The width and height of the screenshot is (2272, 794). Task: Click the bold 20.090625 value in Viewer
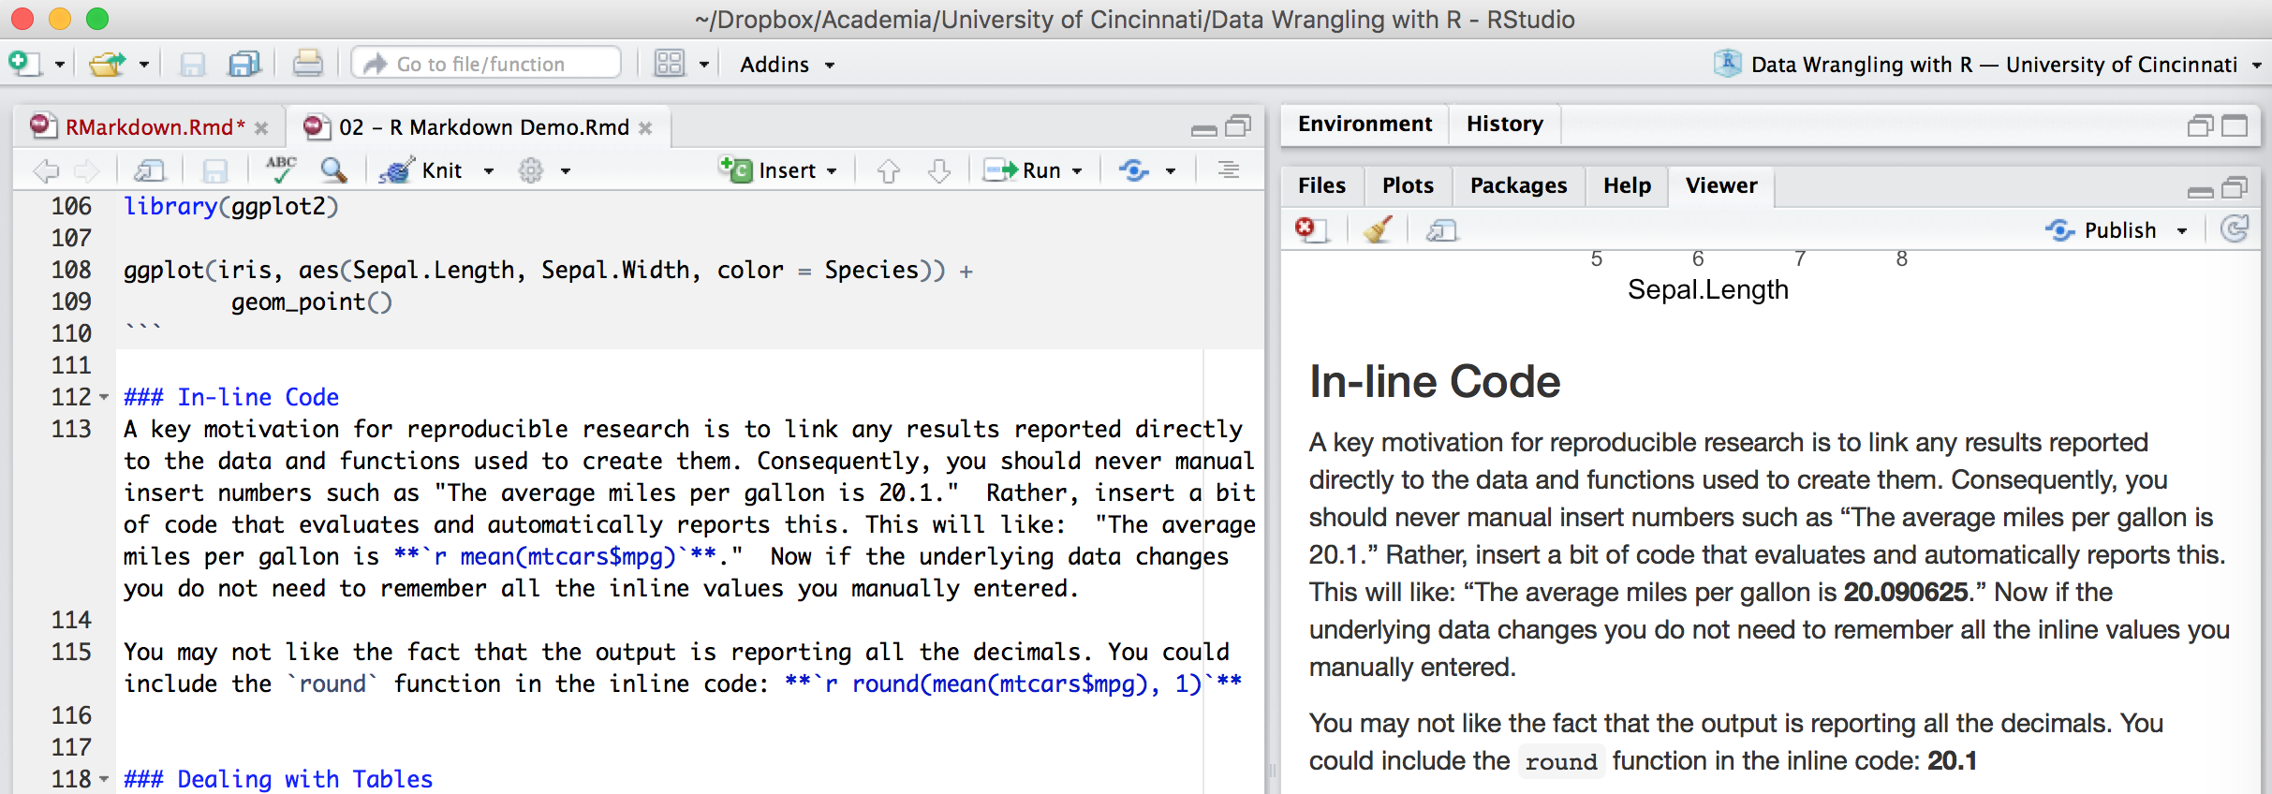[x=1906, y=592]
